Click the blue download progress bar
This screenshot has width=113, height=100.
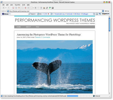tap(72, 96)
